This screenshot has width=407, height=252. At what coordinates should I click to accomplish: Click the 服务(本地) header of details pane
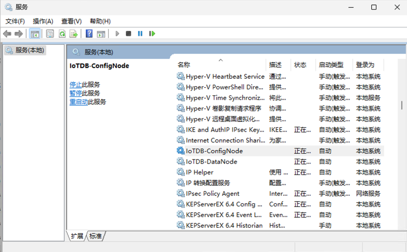99,52
